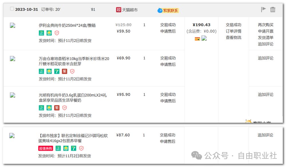Click 申请售后 for 光明有机纯牛奶
The image size is (286, 167).
click(x=168, y=101)
